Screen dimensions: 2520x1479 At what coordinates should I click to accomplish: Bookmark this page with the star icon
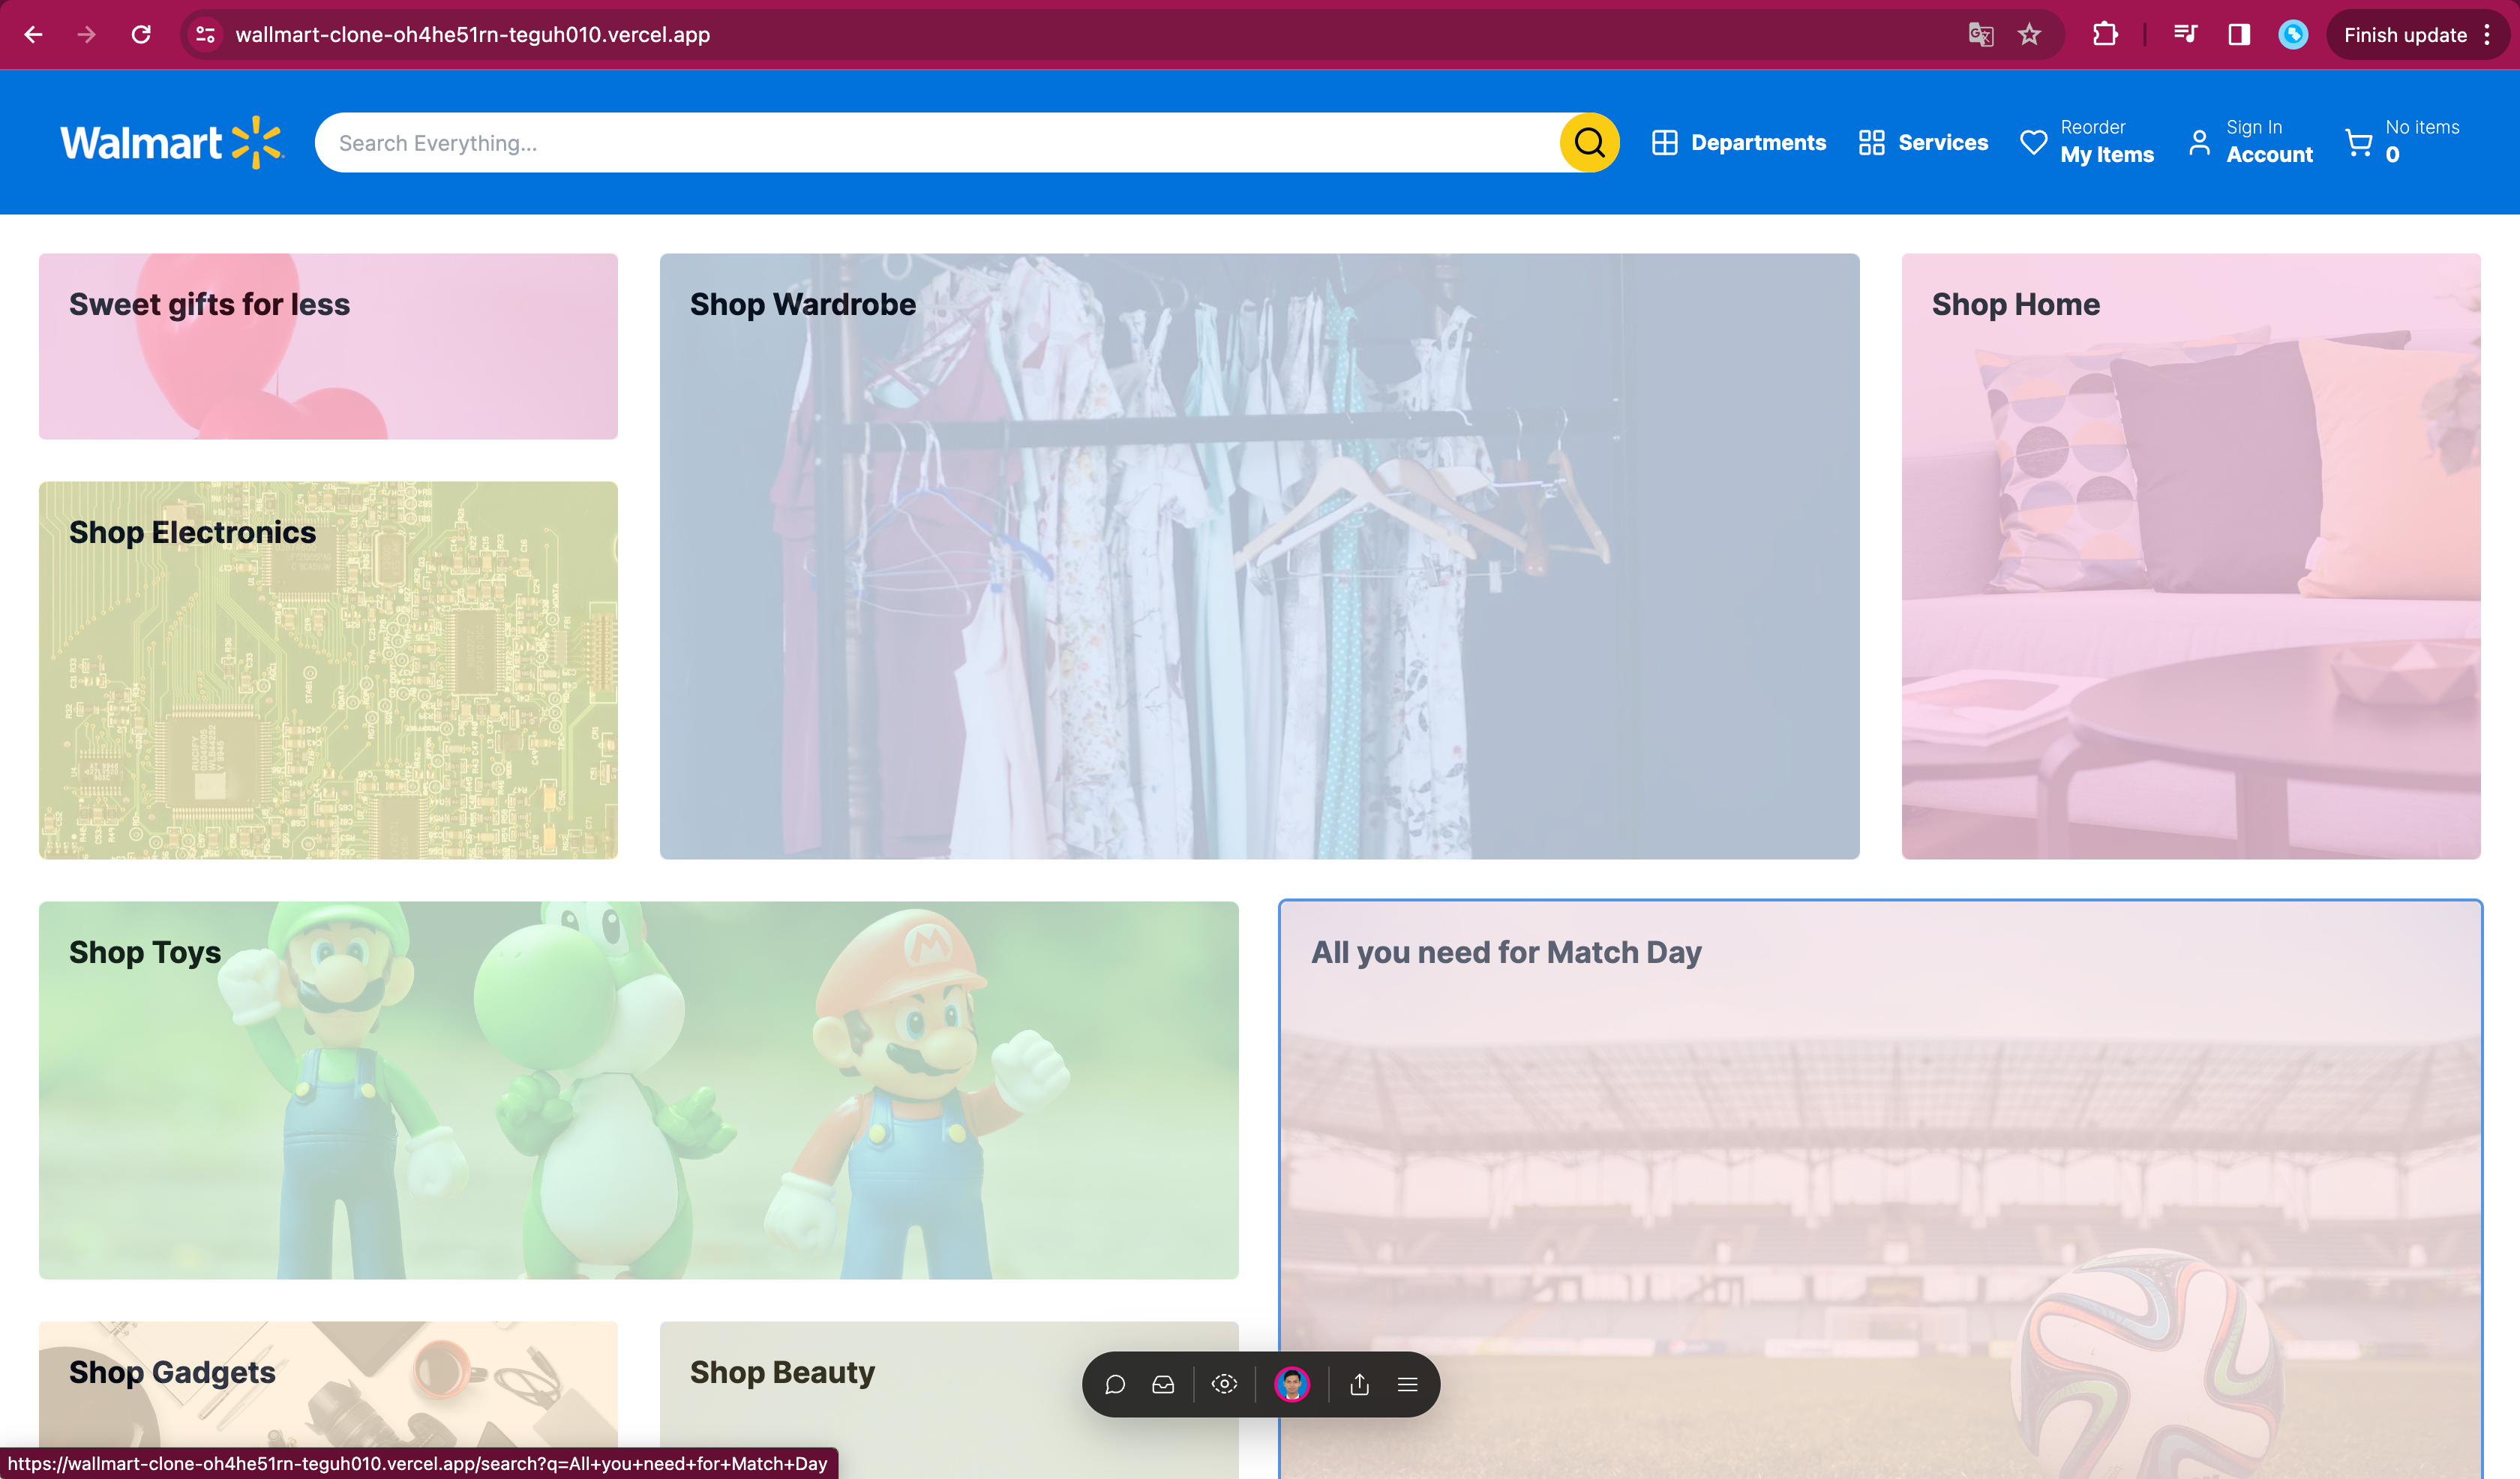click(x=2029, y=35)
